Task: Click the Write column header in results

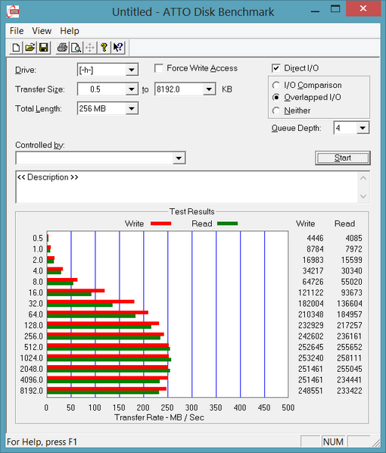Action: [306, 223]
